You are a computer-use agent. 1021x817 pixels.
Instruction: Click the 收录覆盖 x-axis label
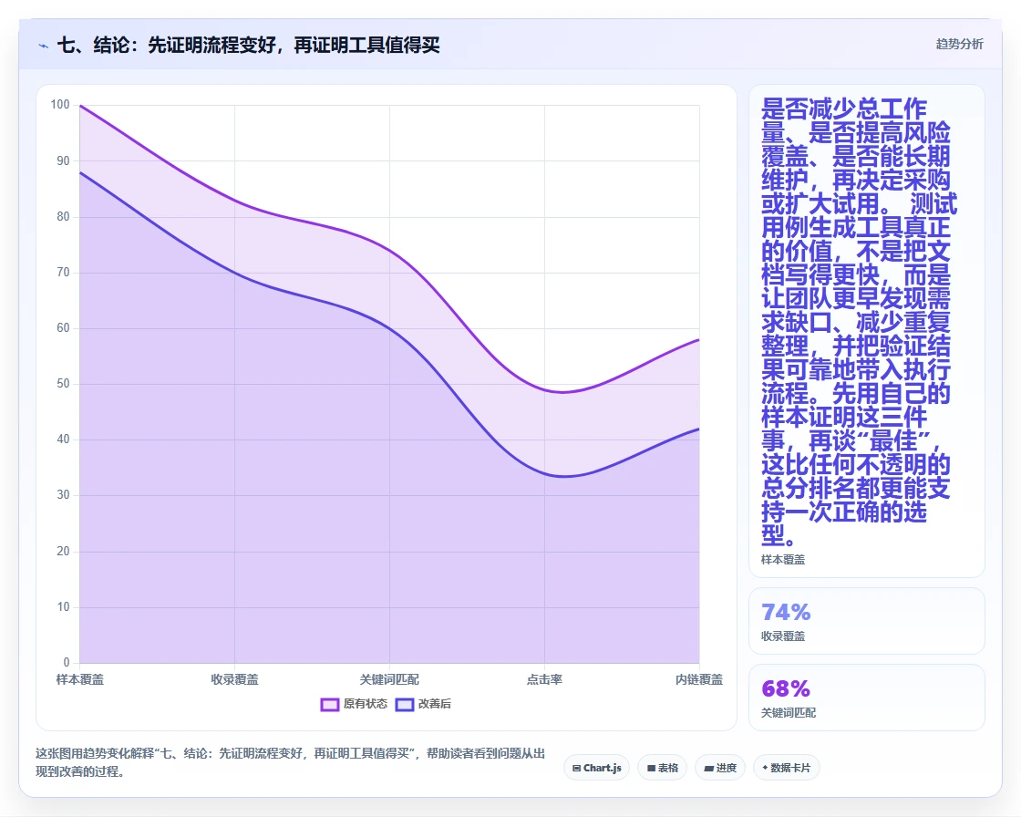point(234,679)
